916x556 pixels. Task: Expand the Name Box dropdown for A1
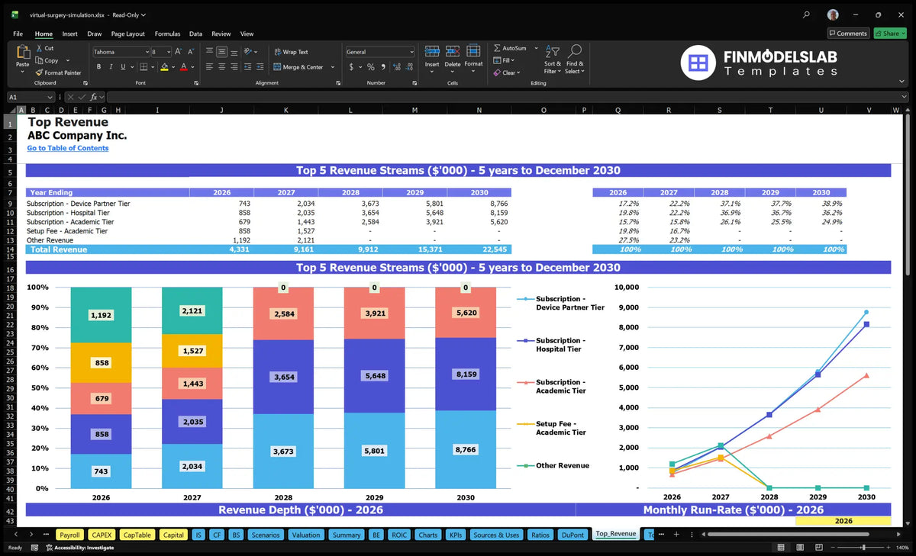[50, 98]
